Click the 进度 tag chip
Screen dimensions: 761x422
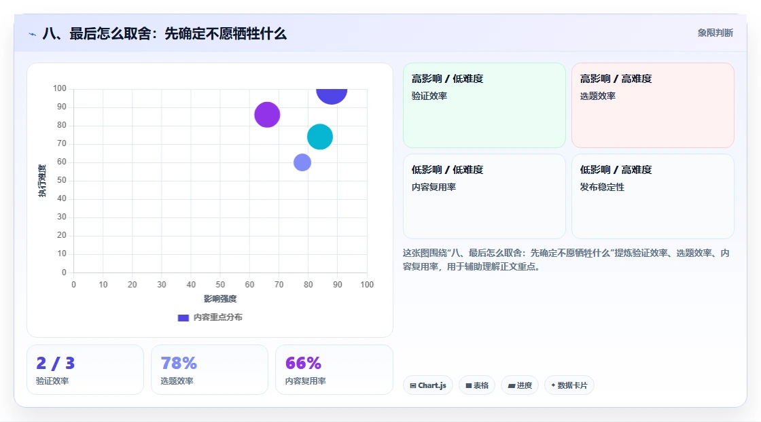pos(520,385)
